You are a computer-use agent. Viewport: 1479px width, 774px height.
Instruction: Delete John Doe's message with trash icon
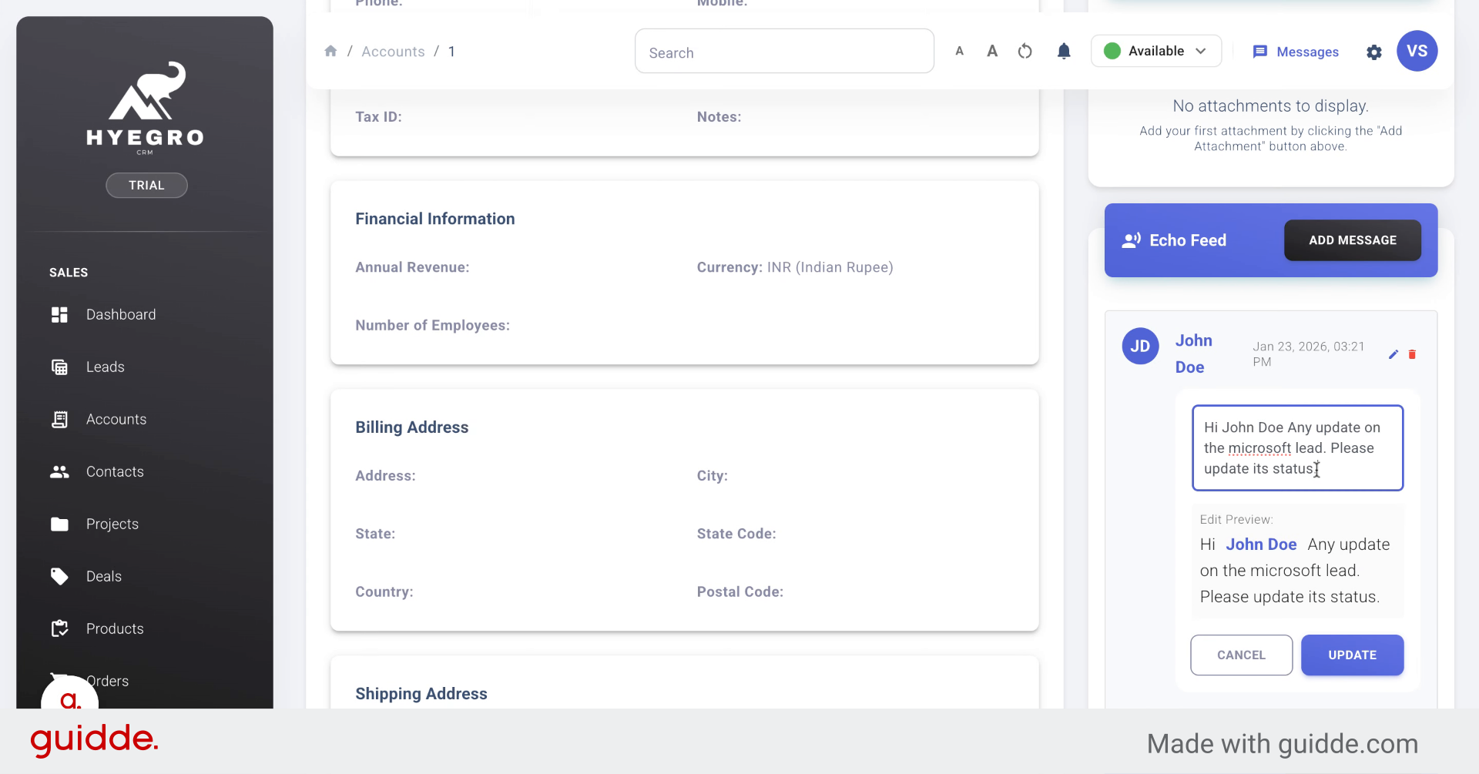(x=1412, y=354)
